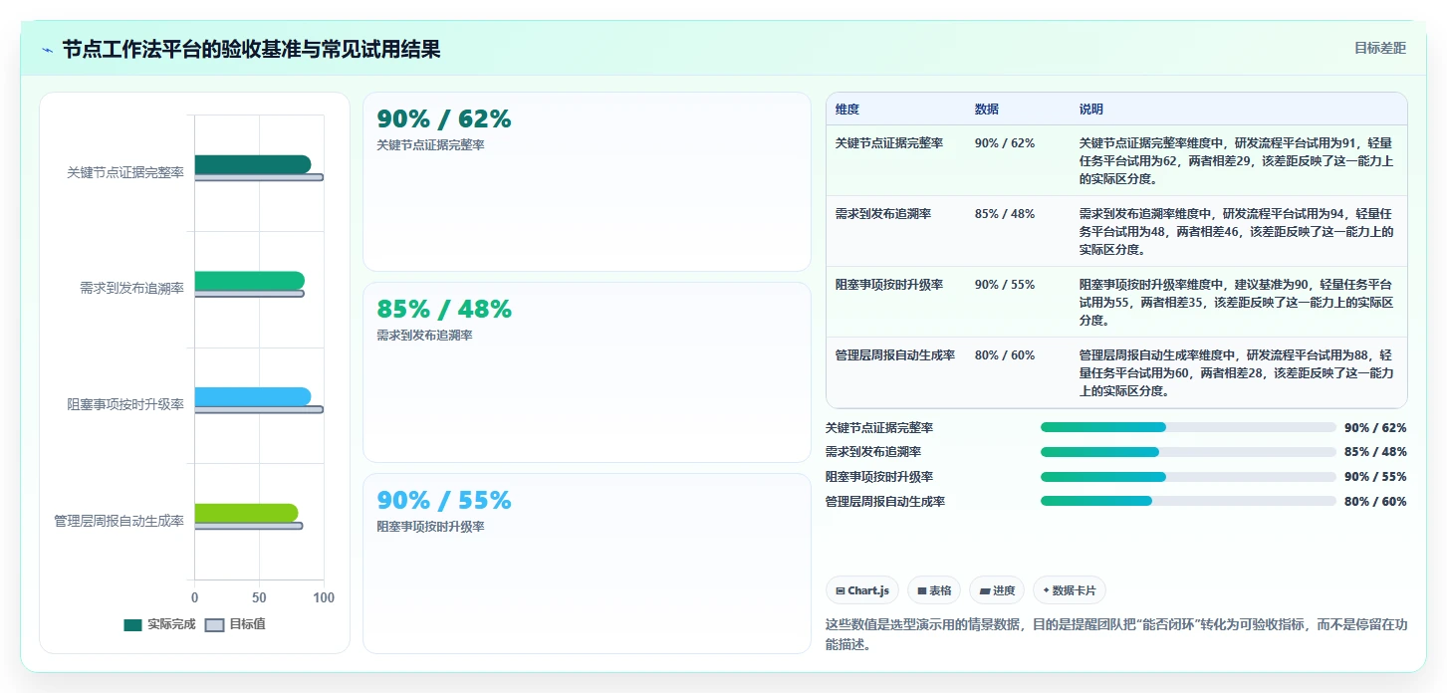The width and height of the screenshot is (1447, 693).
Task: Toggle 目标值 legend swatch in chart
Action: 214,625
